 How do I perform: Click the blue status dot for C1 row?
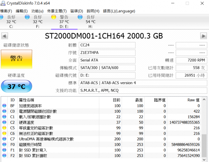[4, 117]
